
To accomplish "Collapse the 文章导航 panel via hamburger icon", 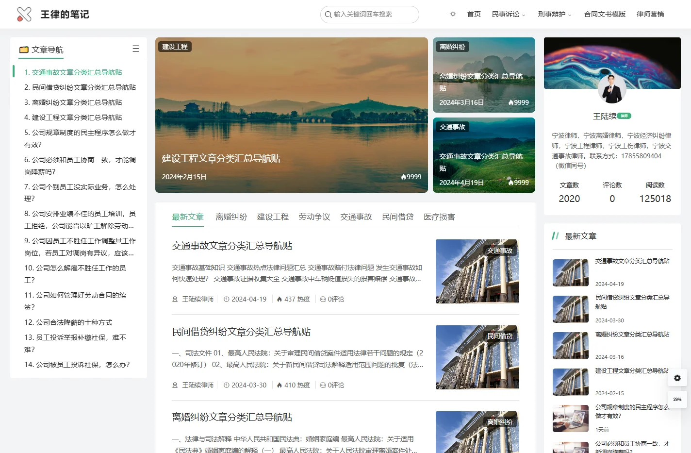I will [136, 49].
